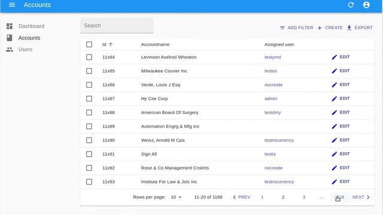Image resolution: width=383 pixels, height=215 pixels.
Task: Select Accounts in the sidebar
Action: [29, 38]
